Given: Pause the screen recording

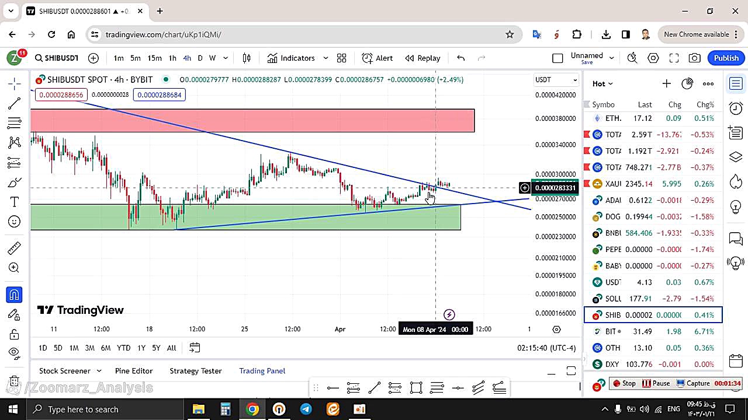Looking at the screenshot, I should point(656,383).
